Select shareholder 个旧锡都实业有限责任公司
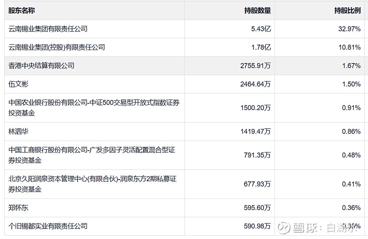Image resolution: width=368 pixels, height=239 pixels. coord(48,226)
